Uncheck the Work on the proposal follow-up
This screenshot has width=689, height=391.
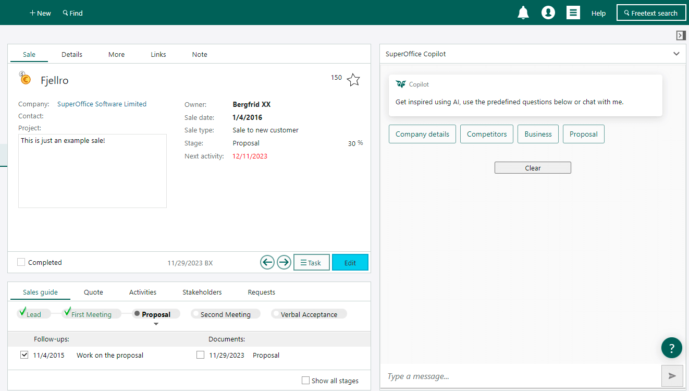coord(24,355)
